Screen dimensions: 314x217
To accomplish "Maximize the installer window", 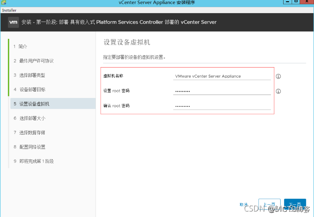I will [x=296, y=2].
